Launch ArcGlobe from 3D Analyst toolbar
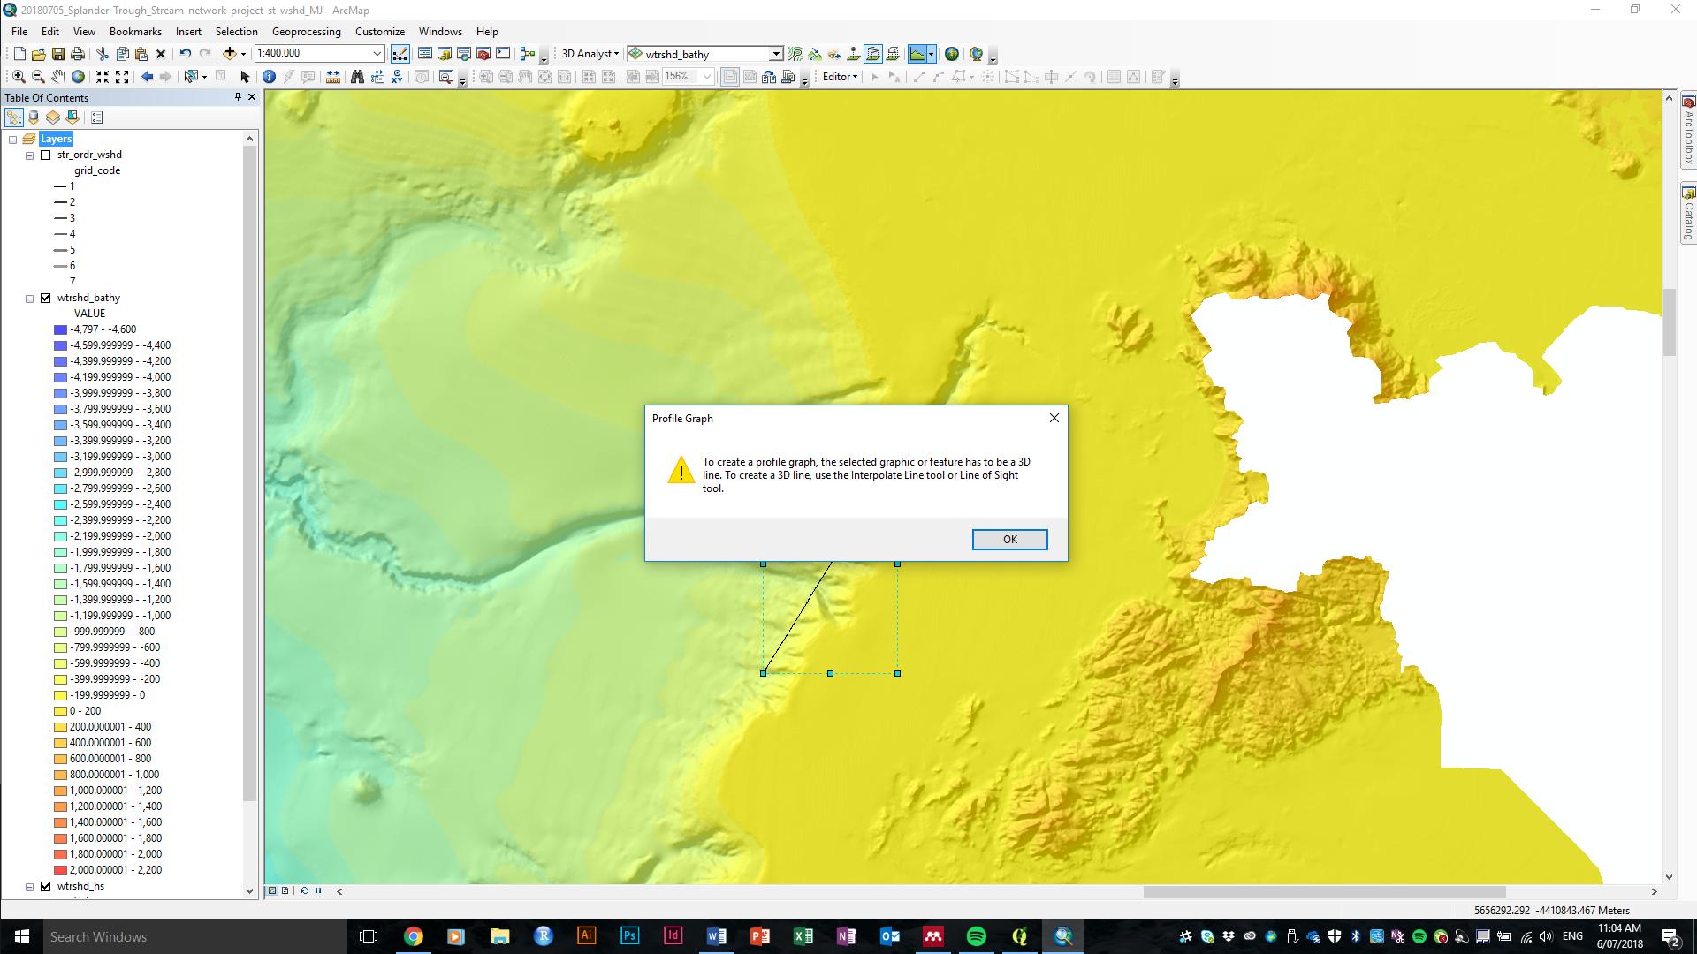 pos(976,54)
